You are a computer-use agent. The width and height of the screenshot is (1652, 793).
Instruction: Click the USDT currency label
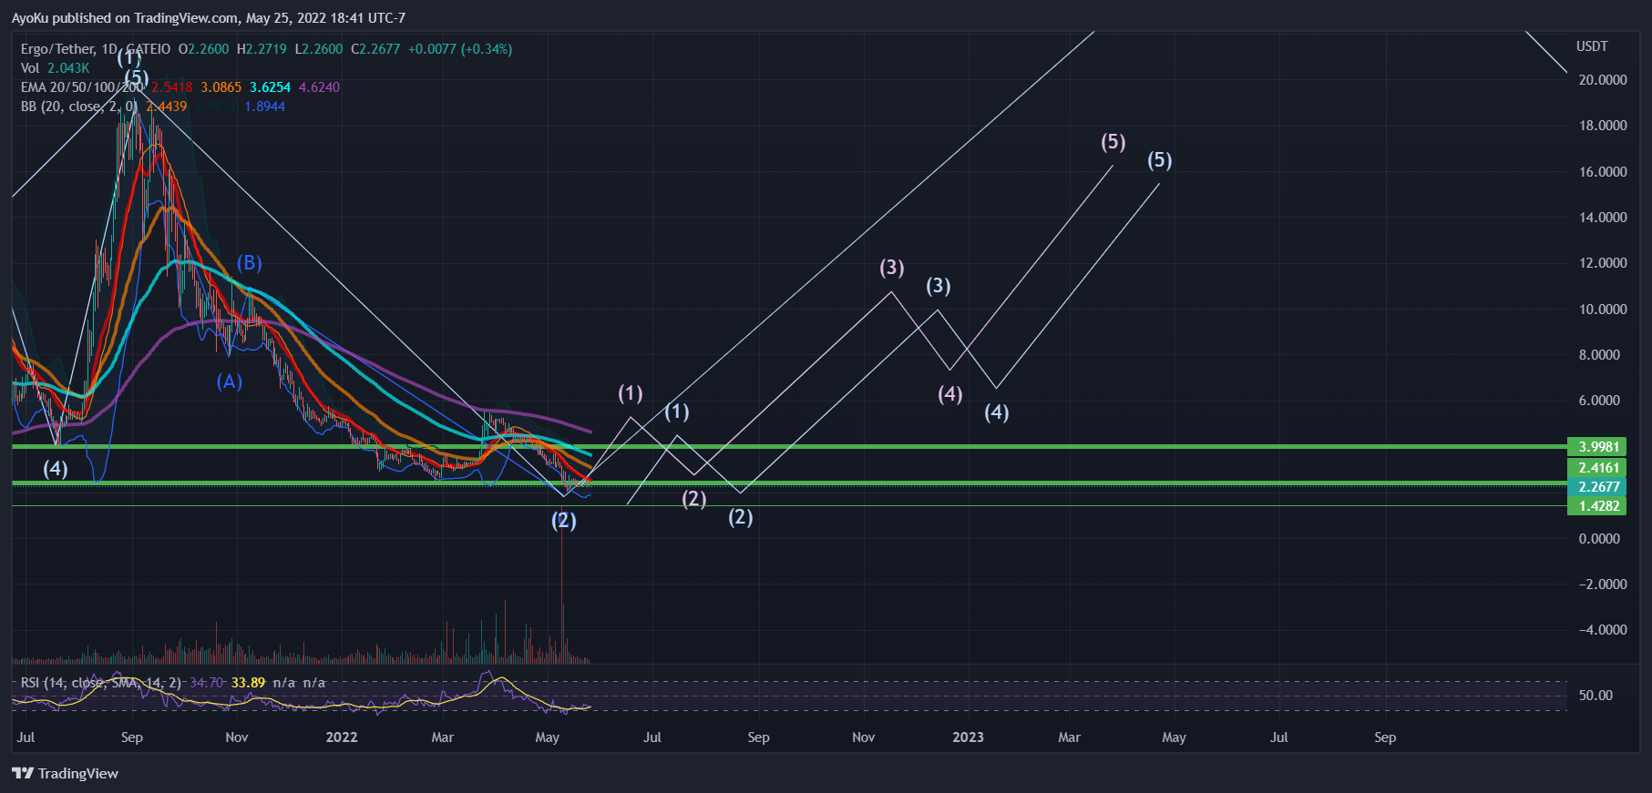click(1592, 46)
